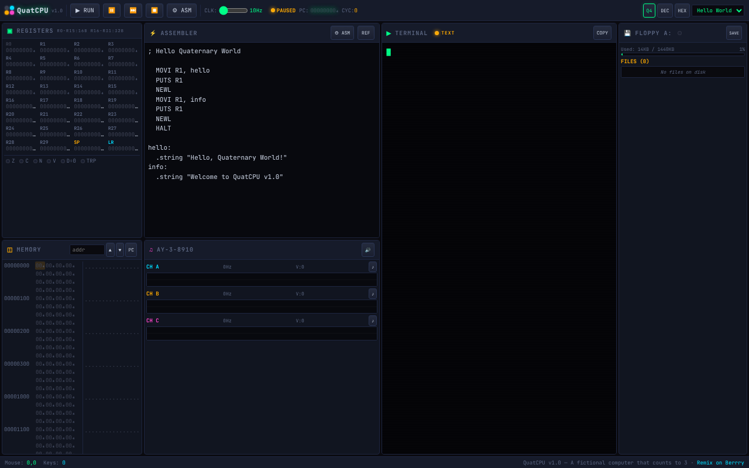The image size is (749, 468).
Task: Click the ASM gear button in top toolbar
Action: click(x=181, y=11)
